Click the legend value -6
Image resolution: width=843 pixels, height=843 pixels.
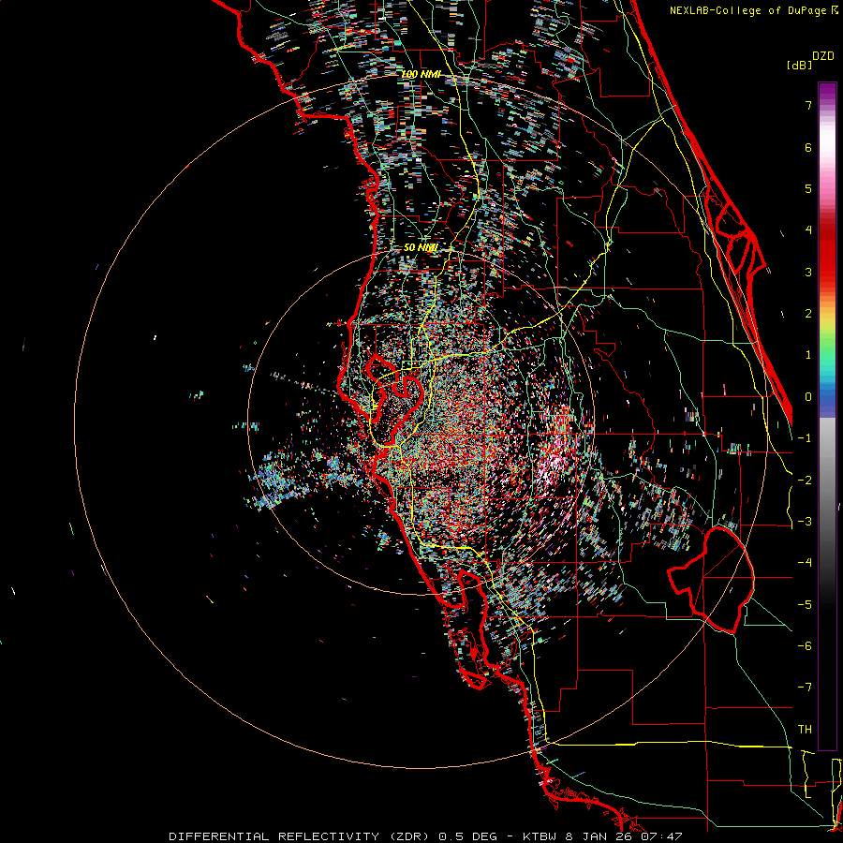(805, 646)
